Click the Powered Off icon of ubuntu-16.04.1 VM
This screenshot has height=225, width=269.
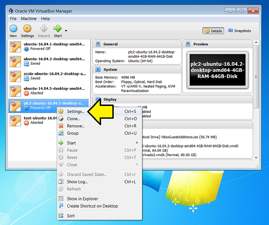26,49
